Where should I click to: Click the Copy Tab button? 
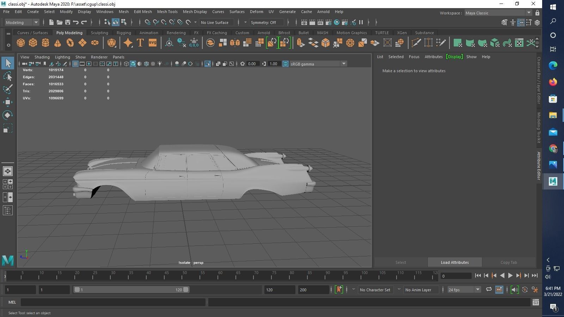pos(509,262)
